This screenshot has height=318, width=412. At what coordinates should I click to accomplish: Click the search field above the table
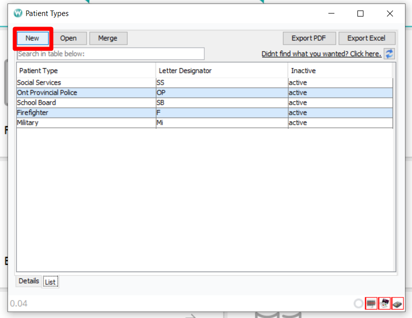110,54
